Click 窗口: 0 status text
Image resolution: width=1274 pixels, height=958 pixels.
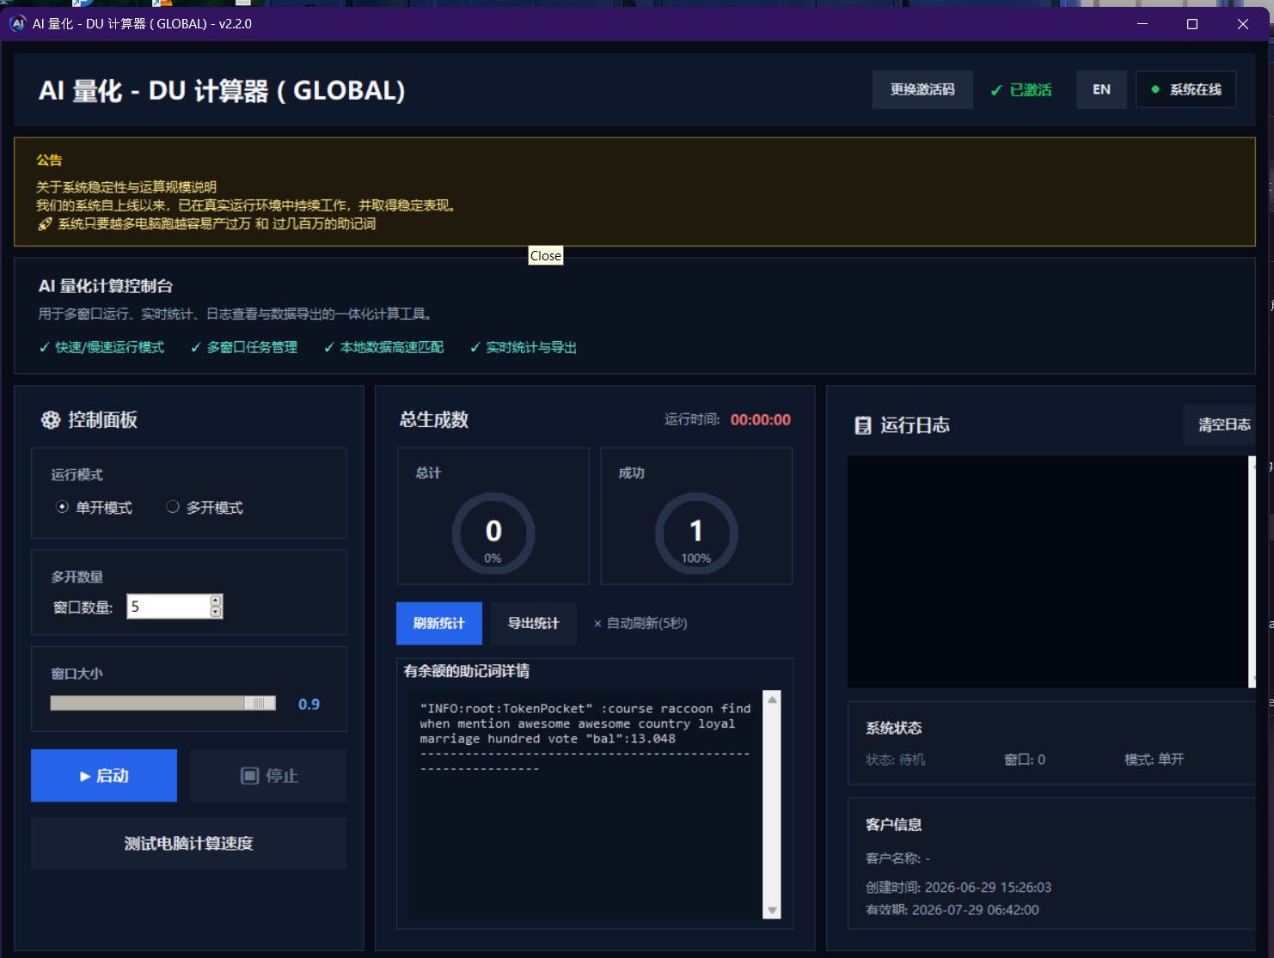[x=1025, y=760]
